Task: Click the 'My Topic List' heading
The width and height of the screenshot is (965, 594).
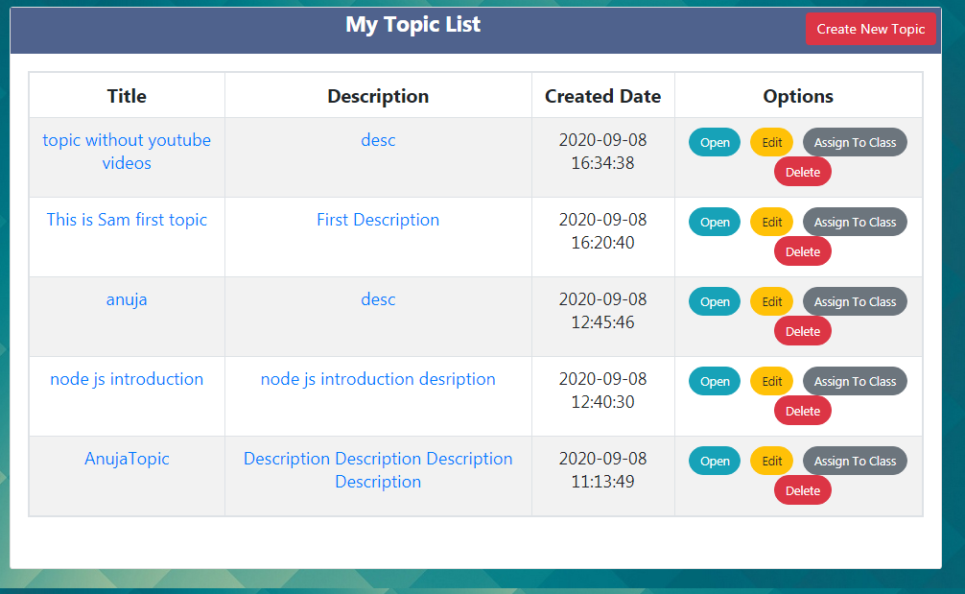Action: 413,25
